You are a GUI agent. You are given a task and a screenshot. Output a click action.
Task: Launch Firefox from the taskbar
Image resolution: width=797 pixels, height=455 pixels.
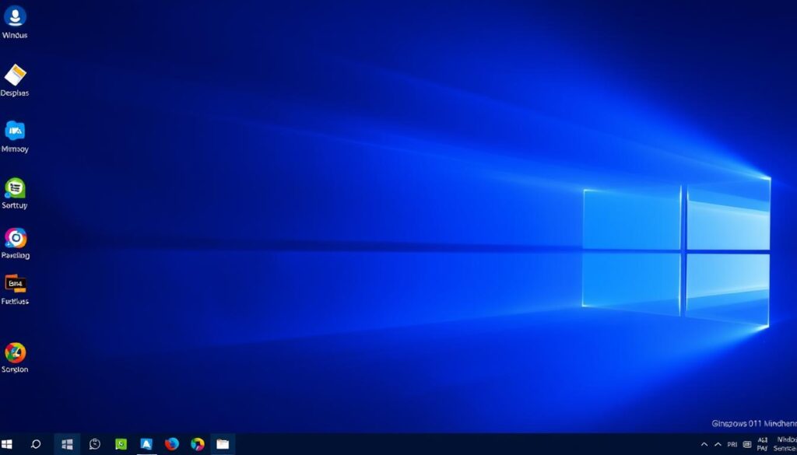click(x=172, y=444)
